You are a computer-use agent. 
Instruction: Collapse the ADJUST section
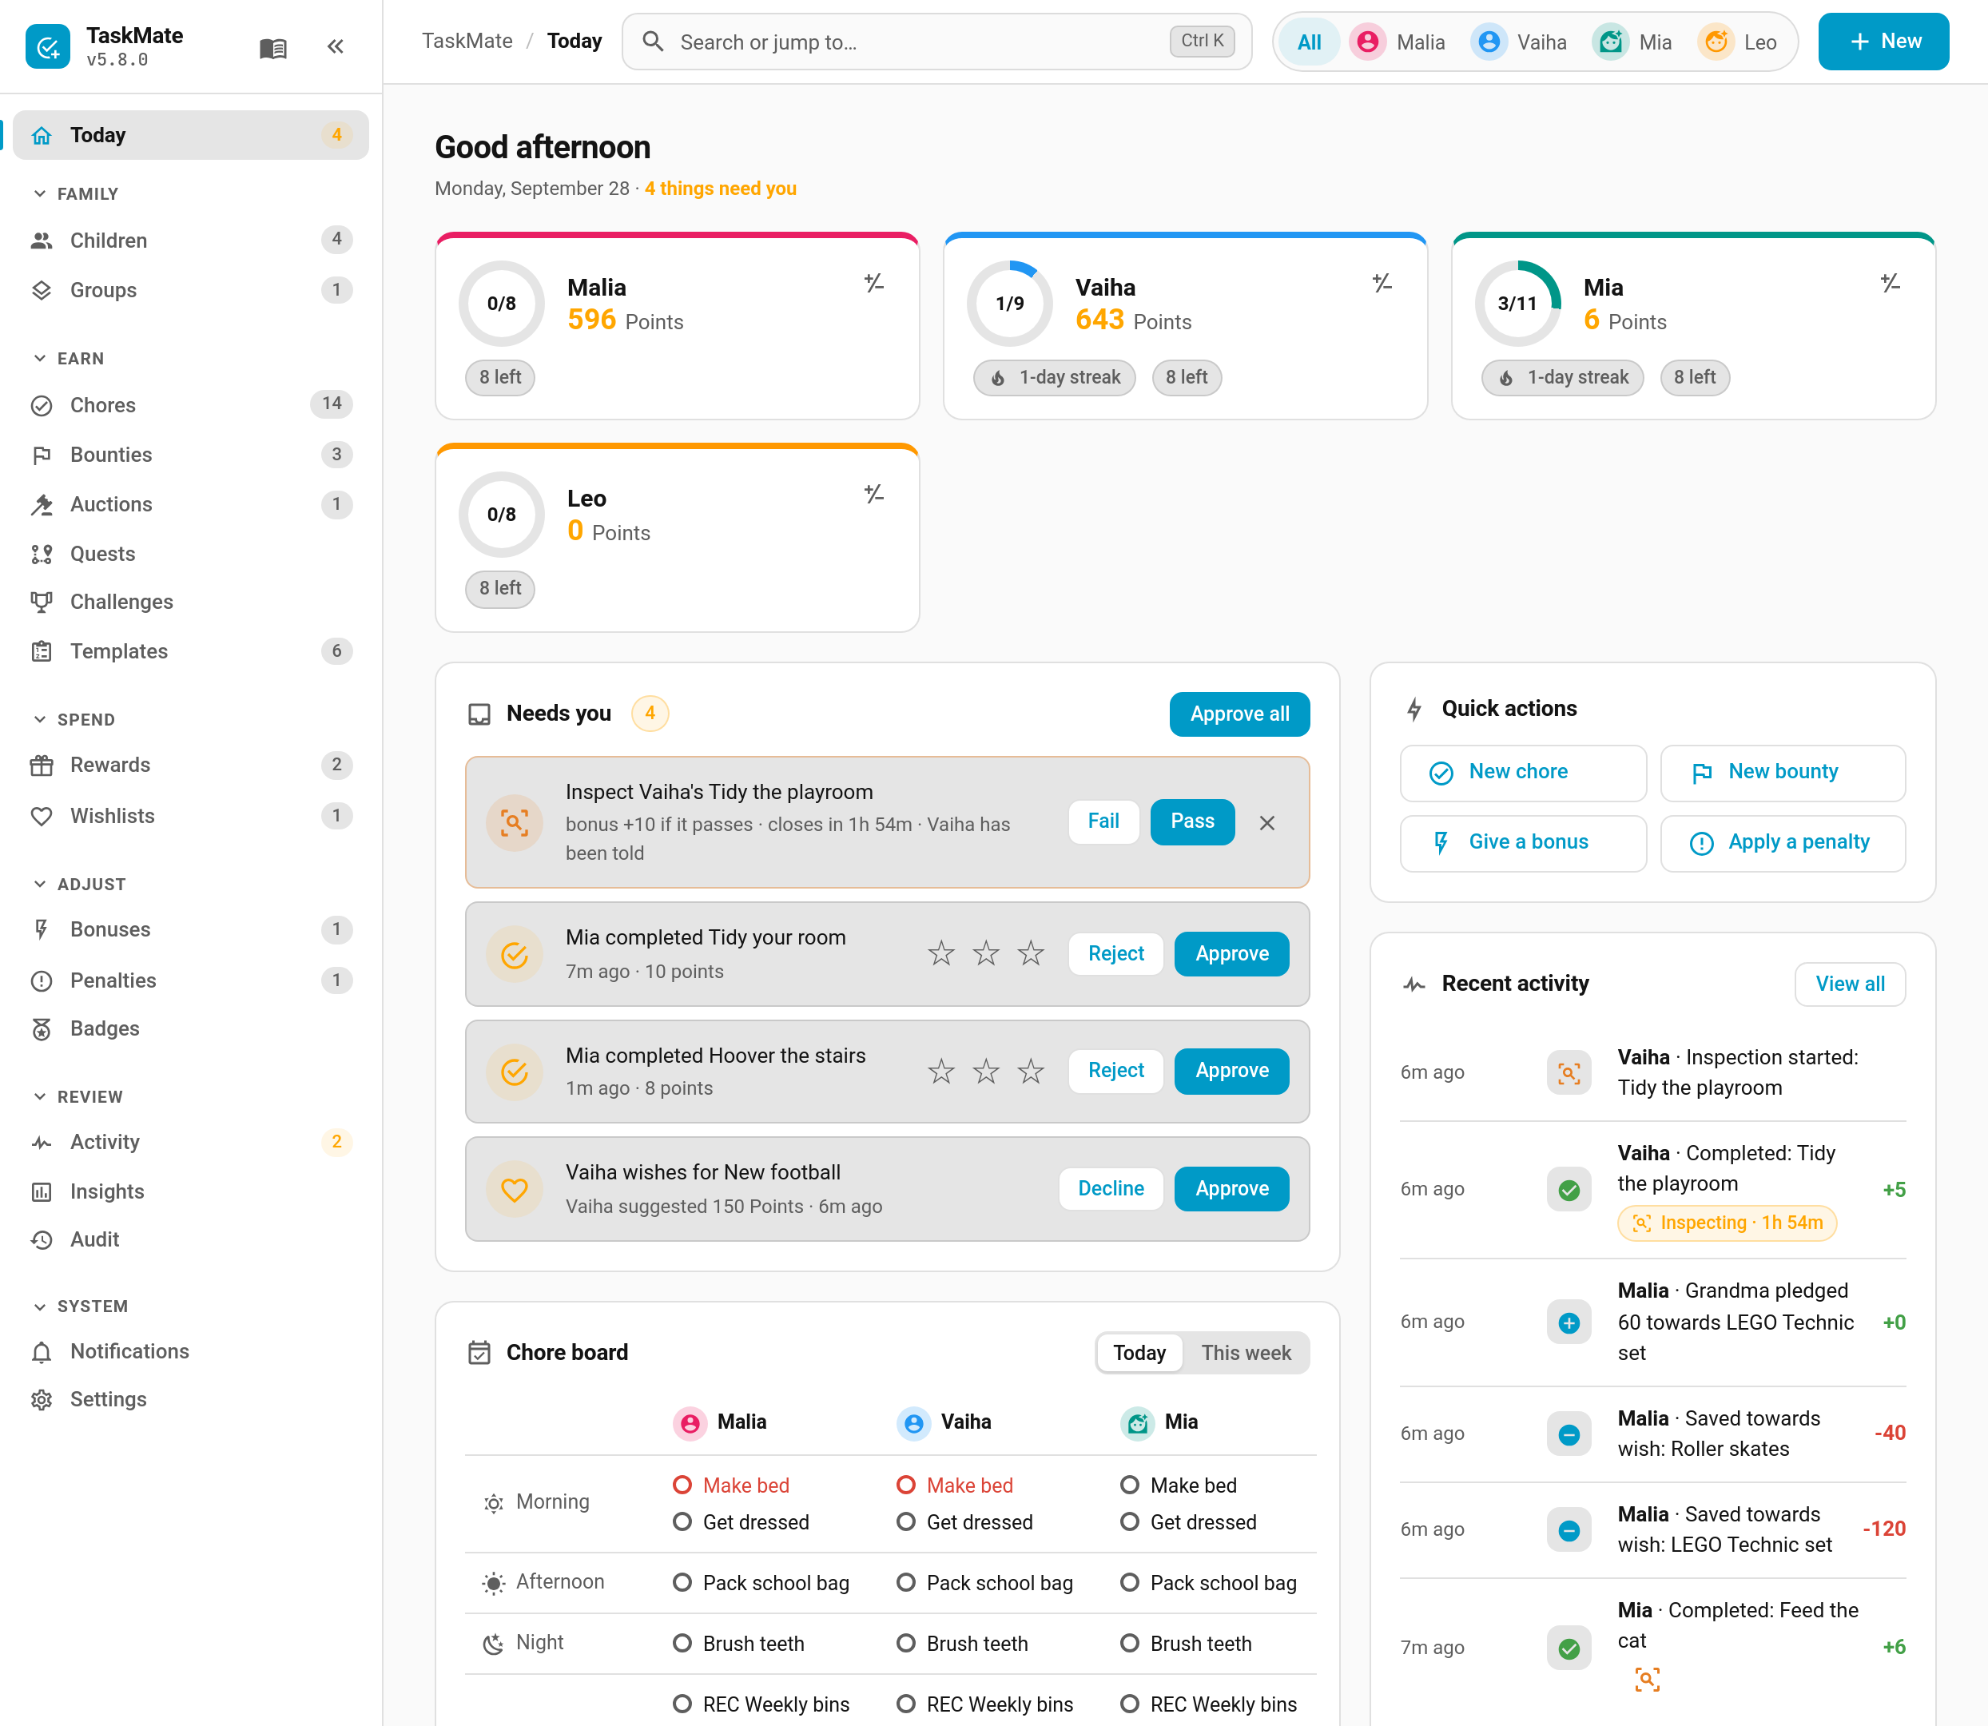(x=79, y=885)
